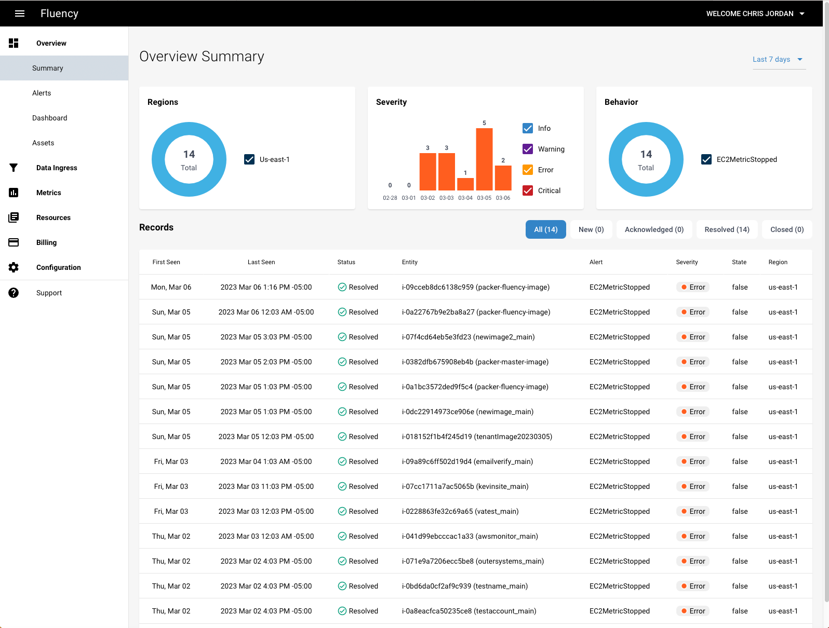
Task: Click the Fluency app title
Action: pyautogui.click(x=59, y=13)
